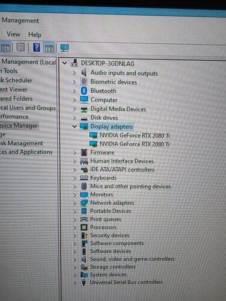Click the Security devices key icon
The width and height of the screenshot is (226, 301).
(84, 235)
